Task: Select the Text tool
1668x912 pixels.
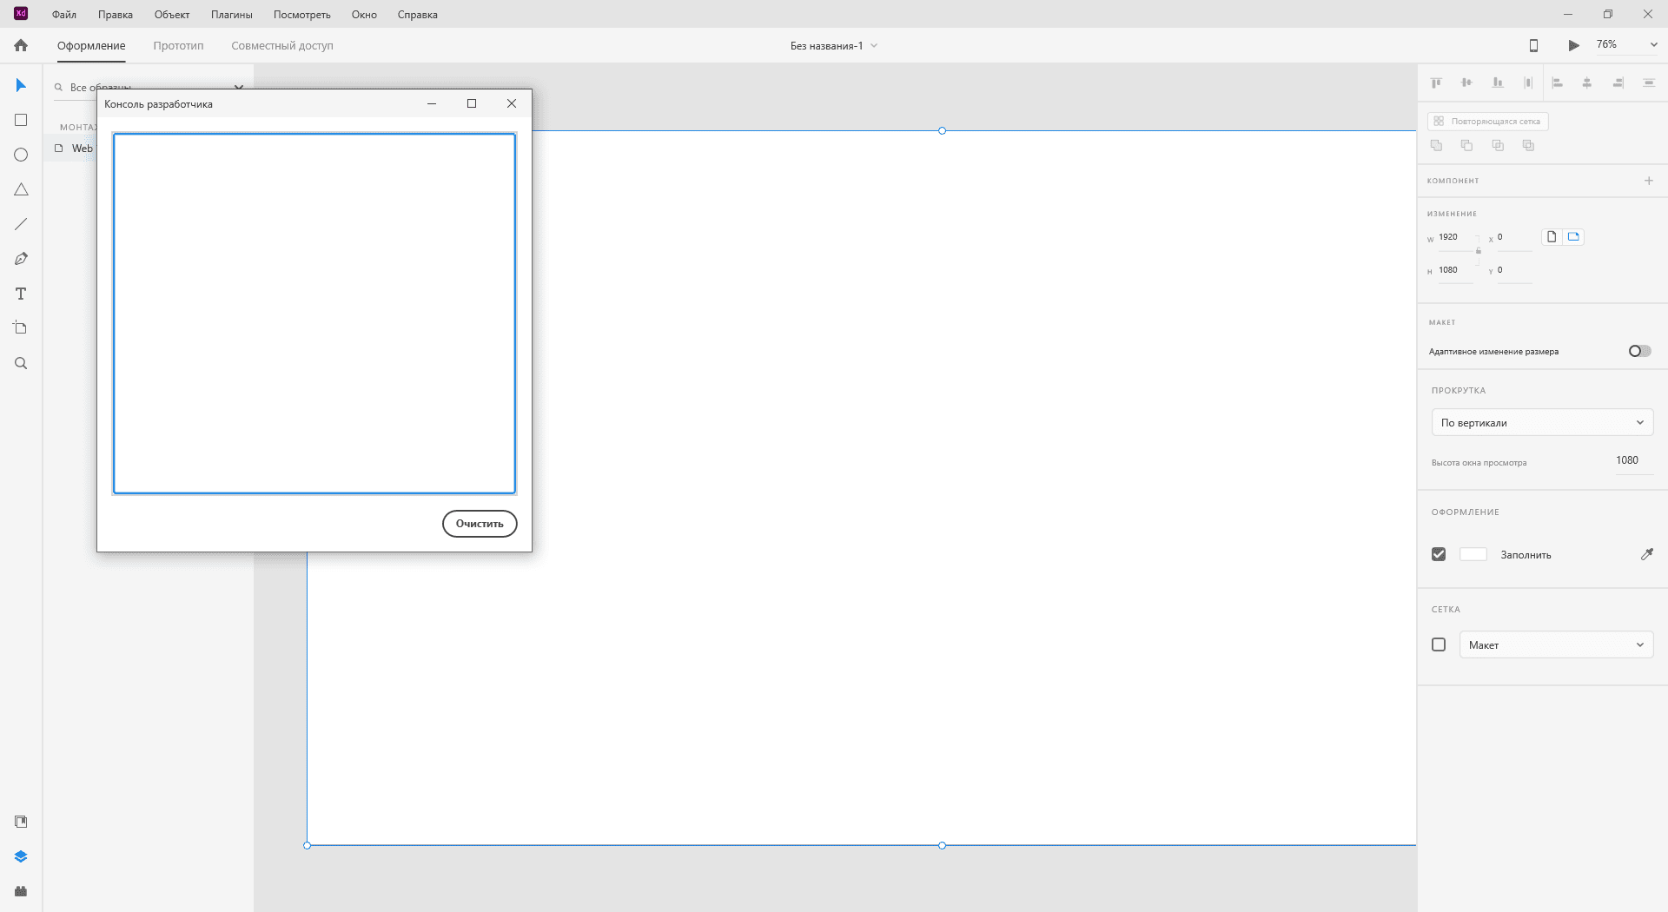Action: [21, 294]
